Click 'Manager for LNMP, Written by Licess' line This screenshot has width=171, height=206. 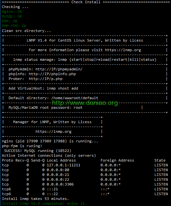[x=52, y=122]
